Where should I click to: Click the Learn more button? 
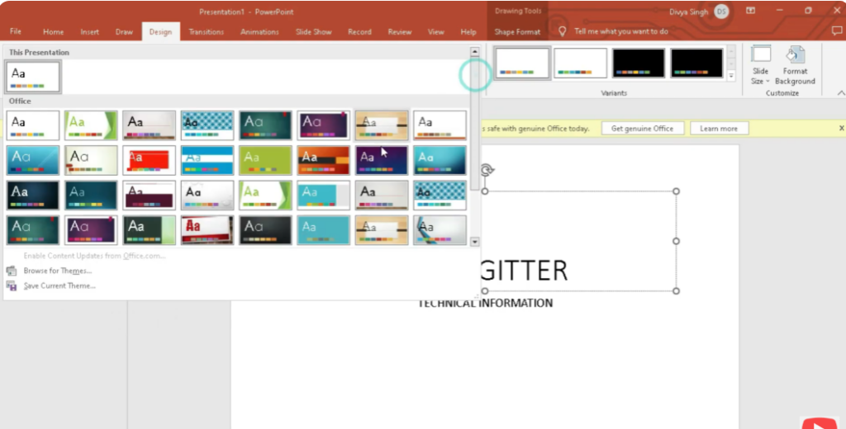[x=719, y=128]
